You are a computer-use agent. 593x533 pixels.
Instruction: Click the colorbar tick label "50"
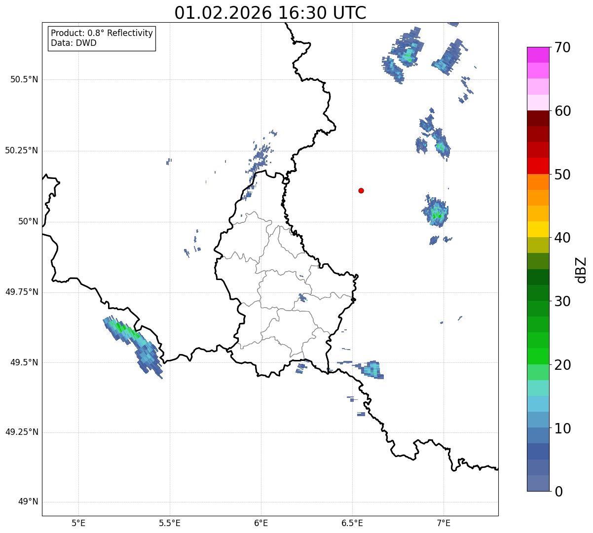[x=562, y=175]
